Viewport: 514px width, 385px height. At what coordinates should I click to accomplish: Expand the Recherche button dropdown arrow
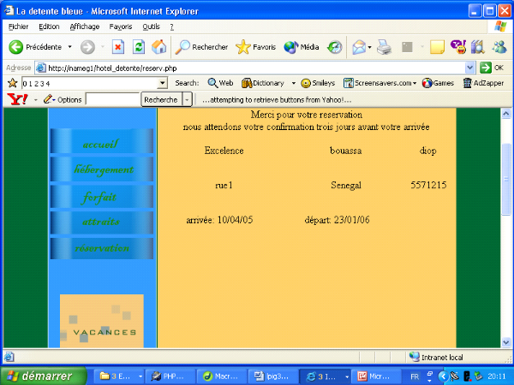(x=187, y=99)
